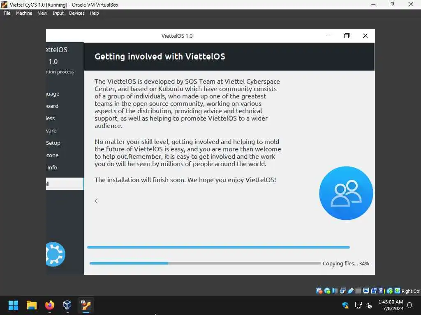Click the virtualization CPU status icon

(382, 291)
